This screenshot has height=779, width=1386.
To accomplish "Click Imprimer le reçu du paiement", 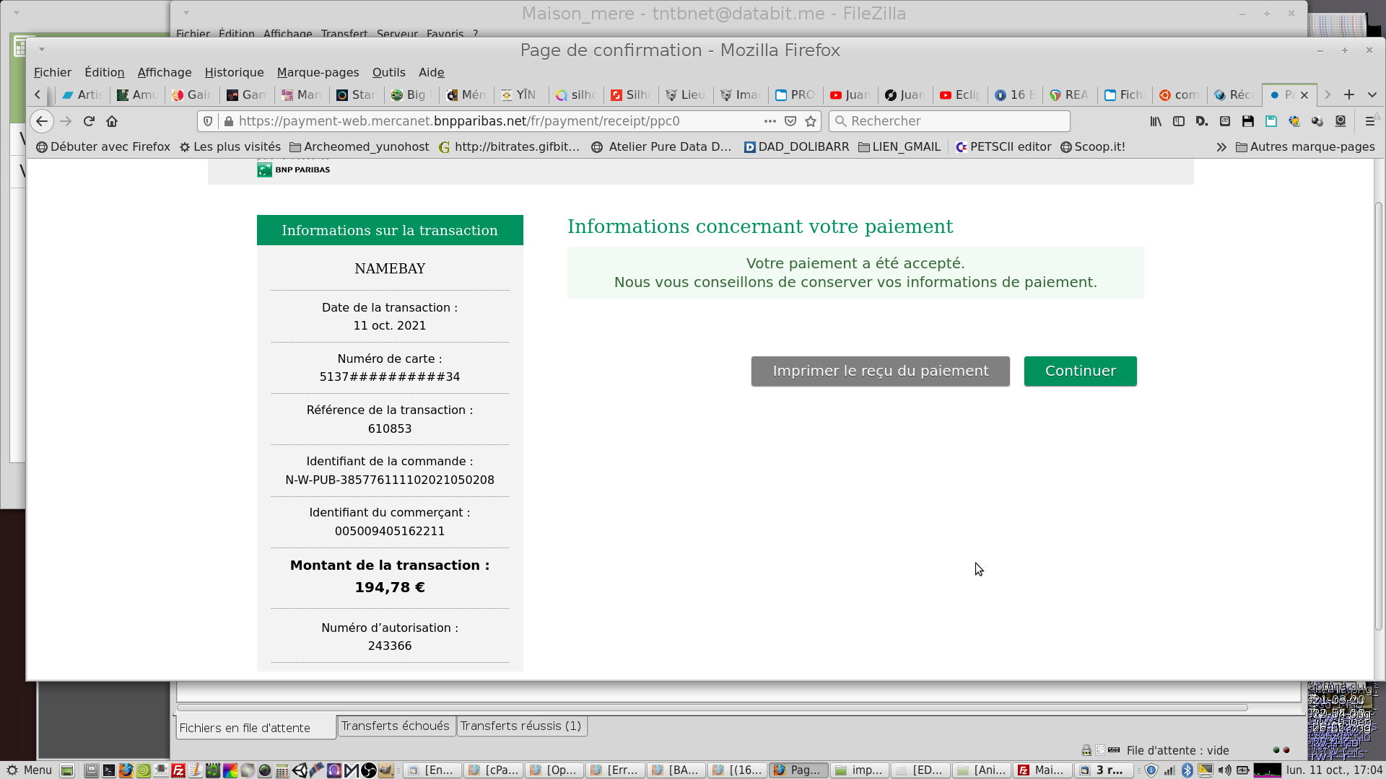I will 880,371.
